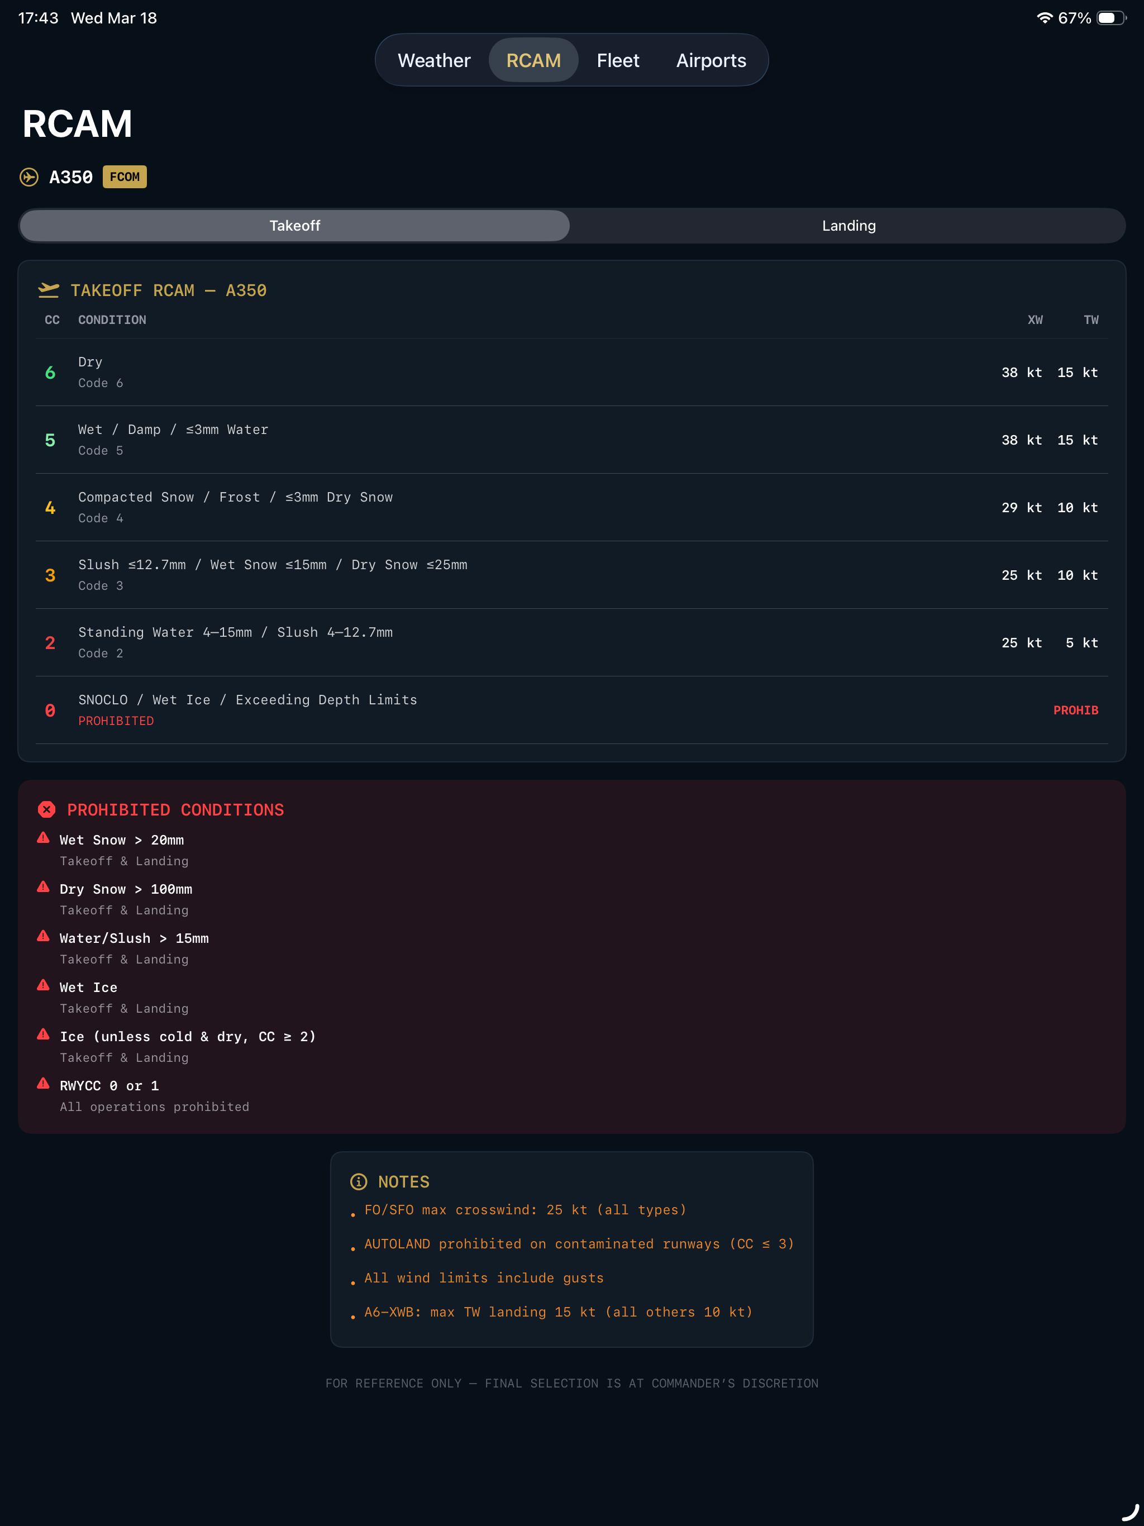Click the green 6 condition code
Image resolution: width=1144 pixels, height=1526 pixels.
coord(50,373)
